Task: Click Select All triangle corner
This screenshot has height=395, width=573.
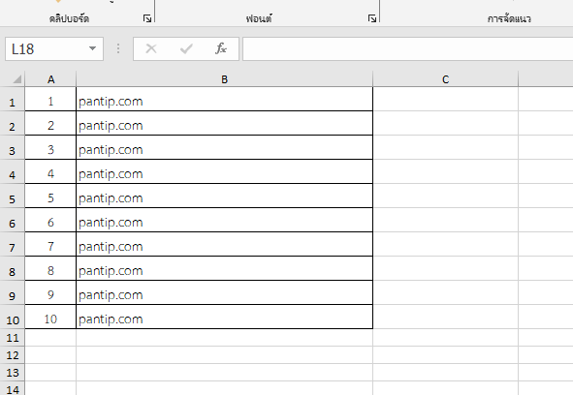Action: [16, 78]
